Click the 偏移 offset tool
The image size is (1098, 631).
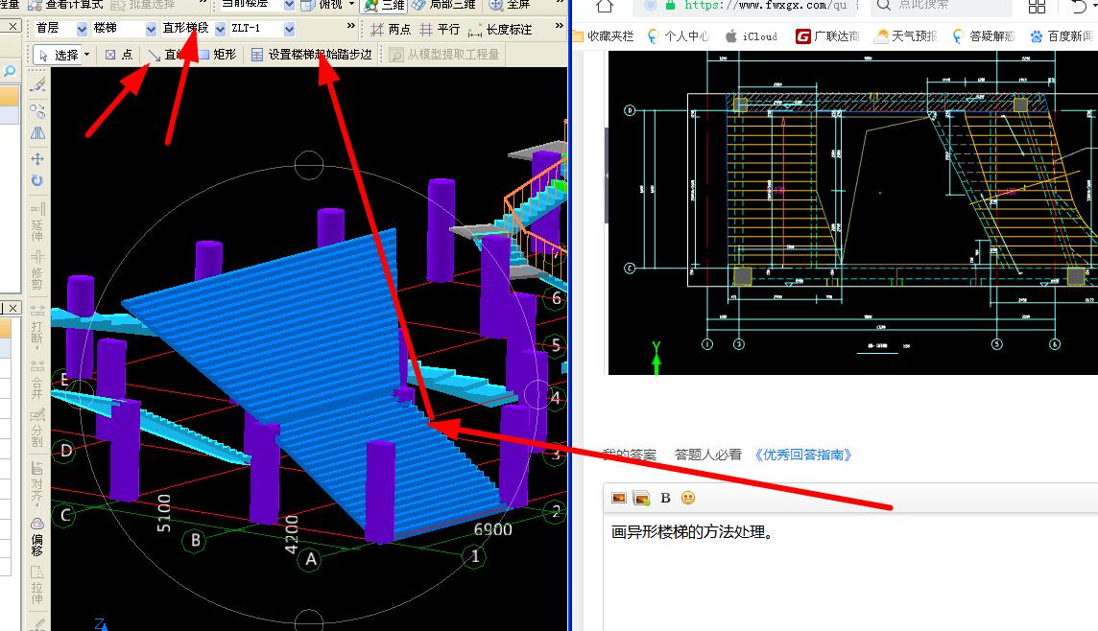(37, 536)
